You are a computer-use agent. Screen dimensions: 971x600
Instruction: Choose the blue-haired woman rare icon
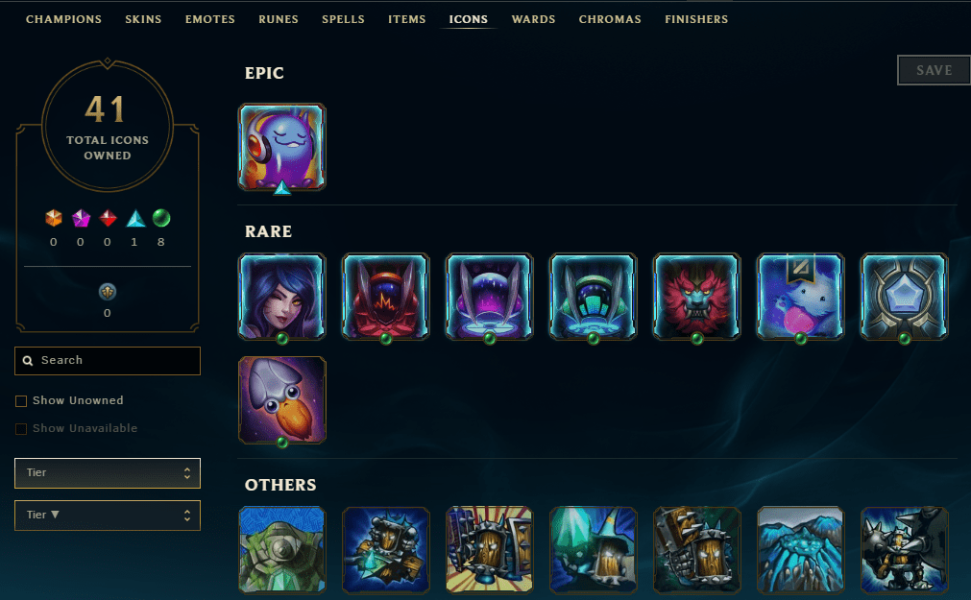[281, 296]
